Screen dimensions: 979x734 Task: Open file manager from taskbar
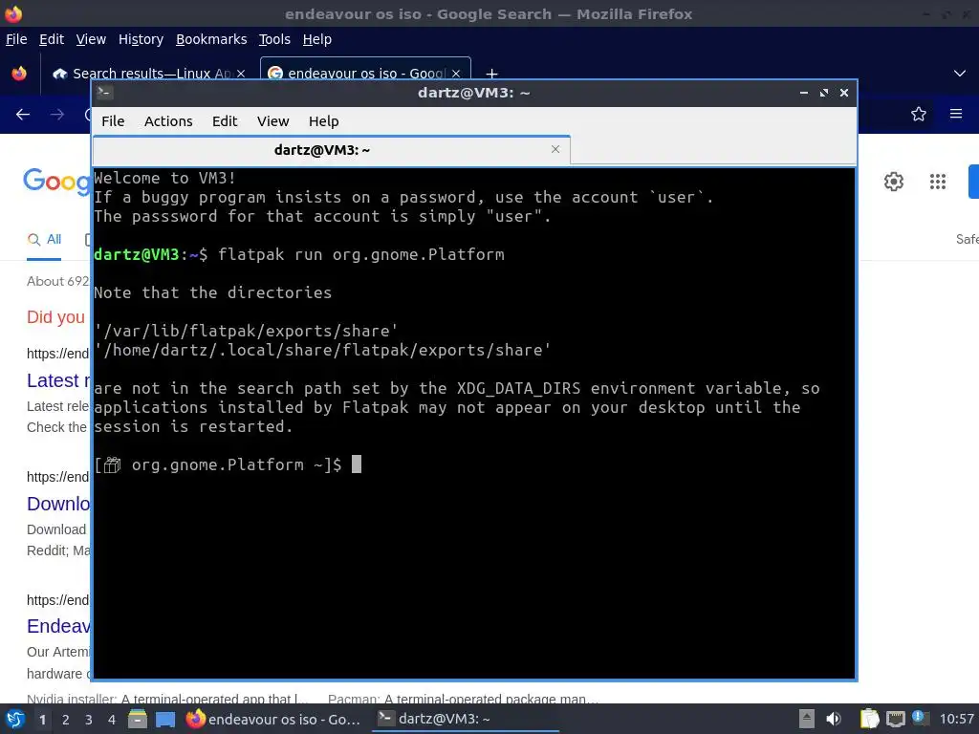pyautogui.click(x=138, y=719)
